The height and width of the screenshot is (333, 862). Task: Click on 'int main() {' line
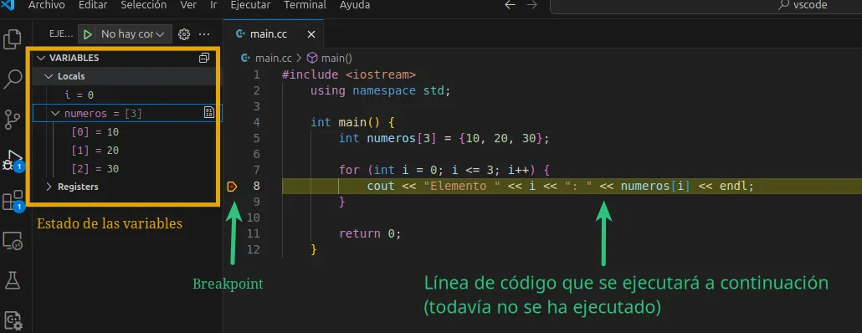(352, 122)
